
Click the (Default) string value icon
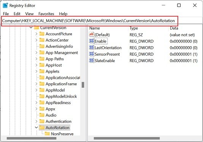coord(91,34)
